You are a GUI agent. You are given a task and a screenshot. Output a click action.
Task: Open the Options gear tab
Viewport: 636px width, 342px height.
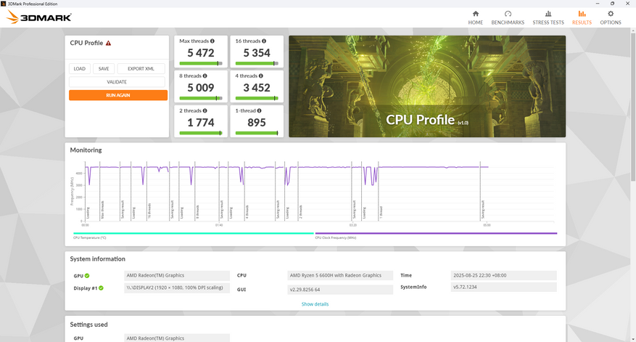[x=611, y=18]
